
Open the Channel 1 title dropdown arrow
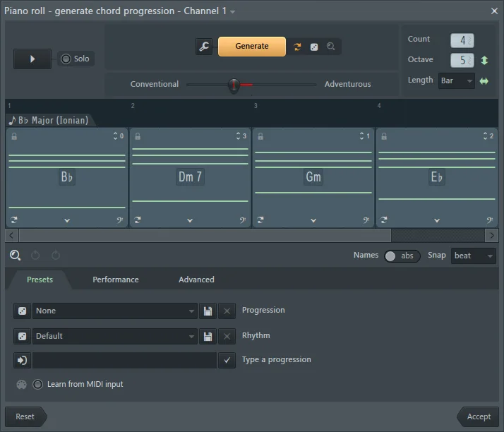[232, 12]
